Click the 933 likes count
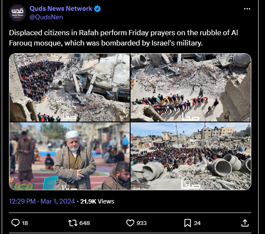Image resolution: width=265 pixels, height=234 pixels. point(141,223)
